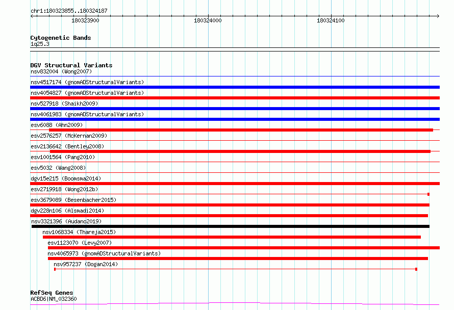Click the 180324100 ruler position

click(x=331, y=20)
